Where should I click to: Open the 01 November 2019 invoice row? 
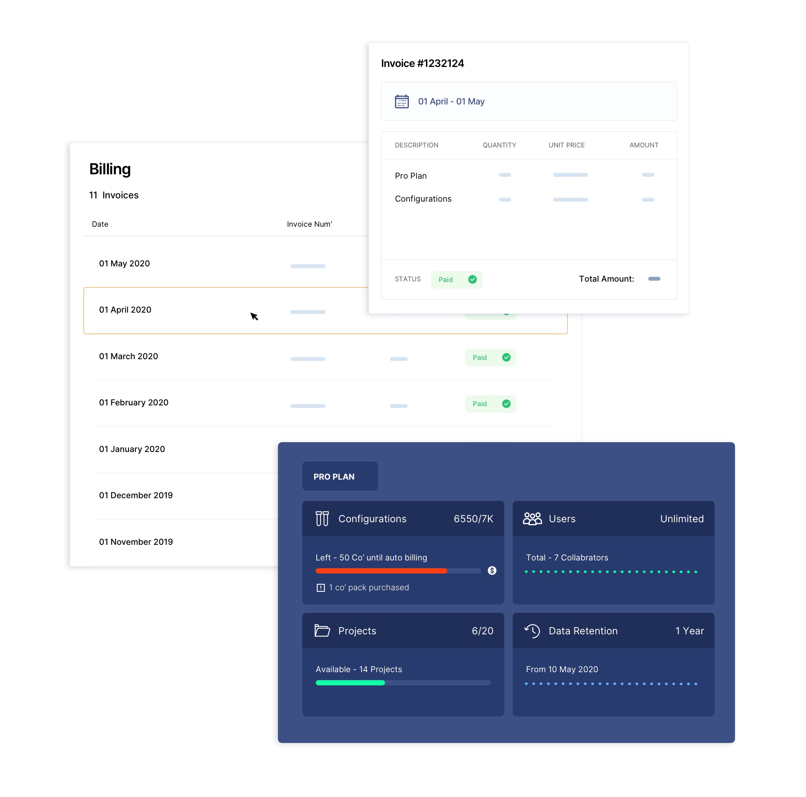(186, 542)
